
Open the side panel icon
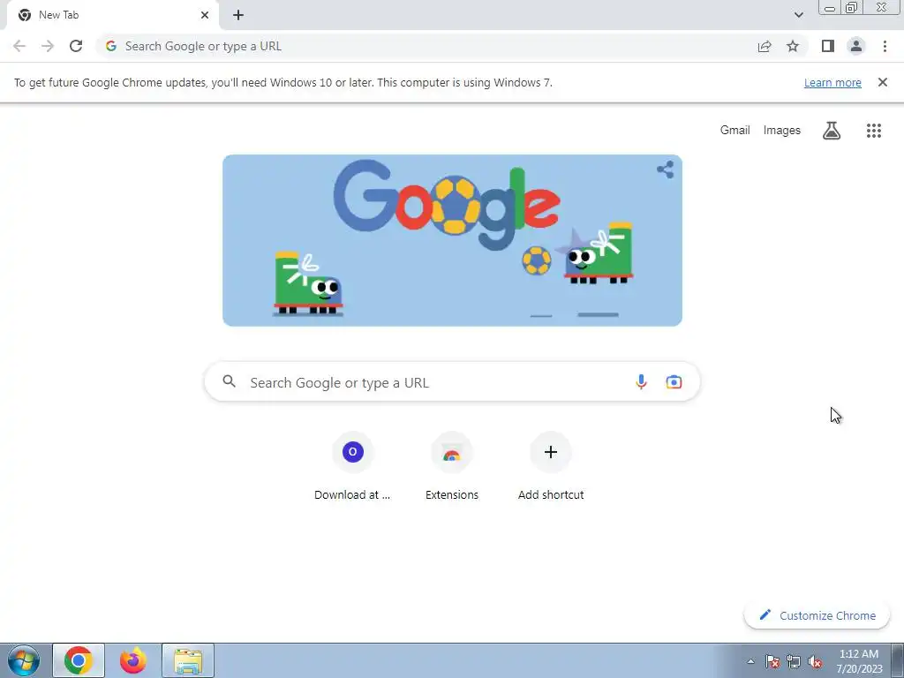click(x=828, y=46)
